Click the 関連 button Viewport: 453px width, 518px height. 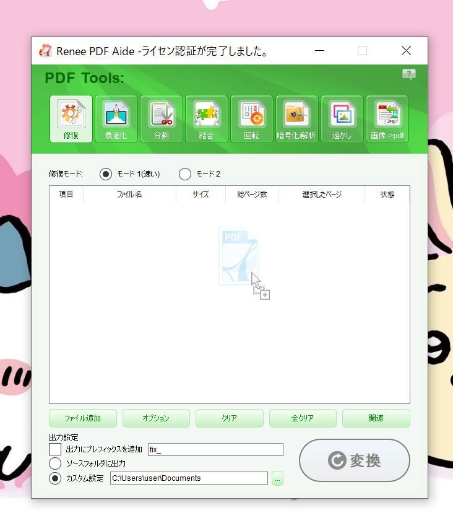(376, 418)
